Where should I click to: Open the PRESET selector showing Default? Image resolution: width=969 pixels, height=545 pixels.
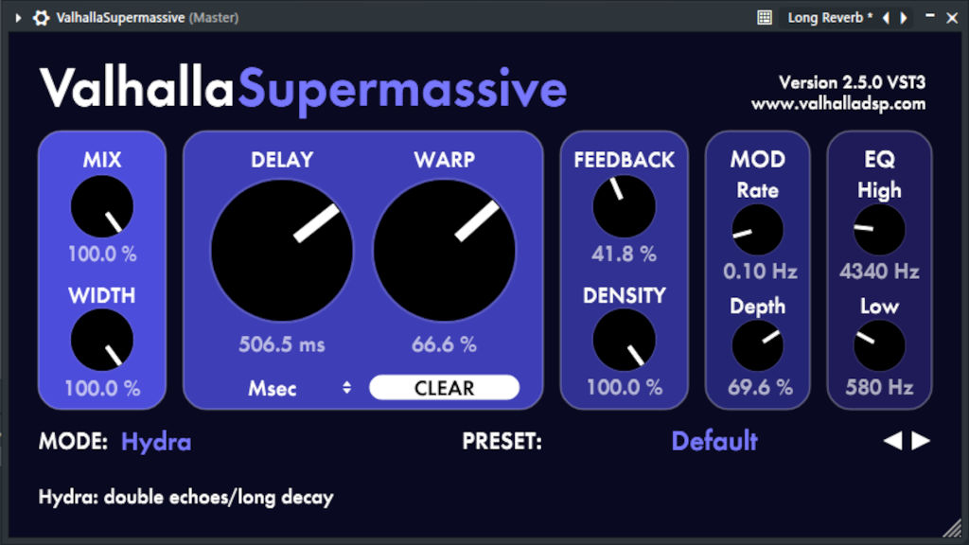[714, 441]
